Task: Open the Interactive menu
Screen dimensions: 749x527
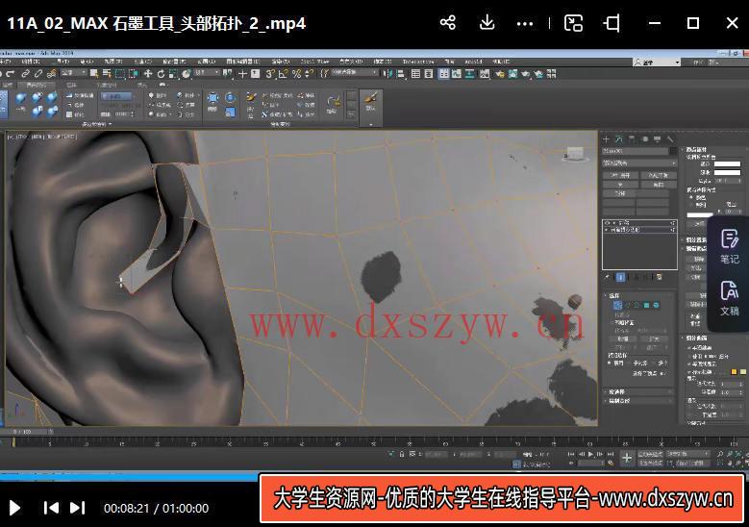Action: pyautogui.click(x=418, y=62)
